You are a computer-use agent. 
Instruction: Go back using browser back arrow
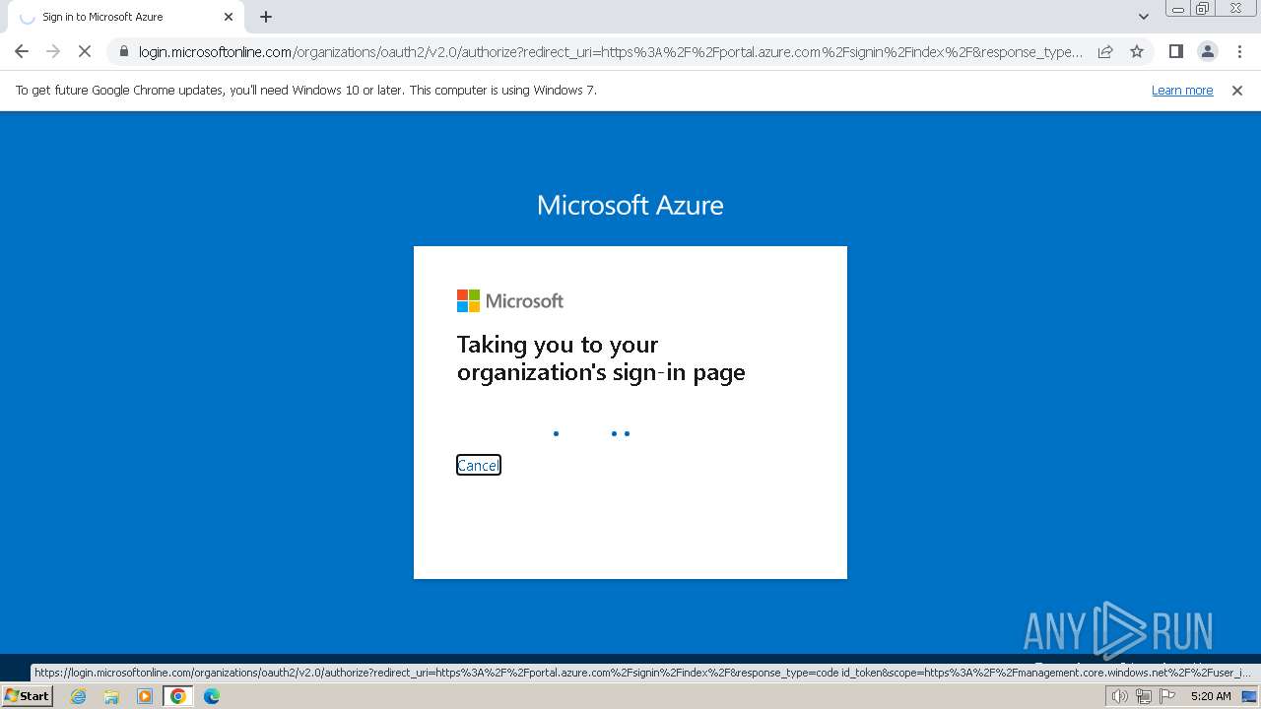coord(22,51)
